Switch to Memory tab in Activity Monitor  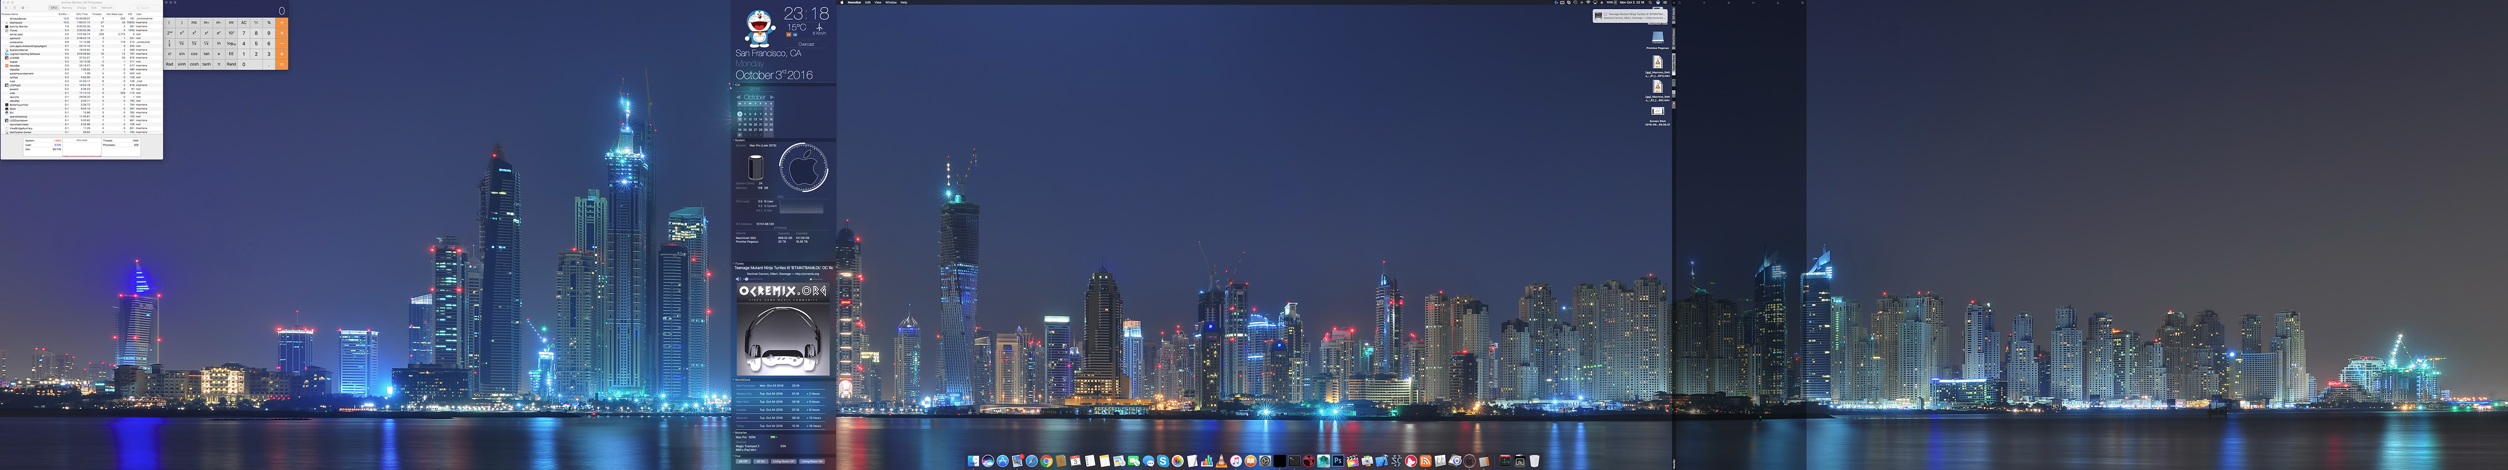67,8
